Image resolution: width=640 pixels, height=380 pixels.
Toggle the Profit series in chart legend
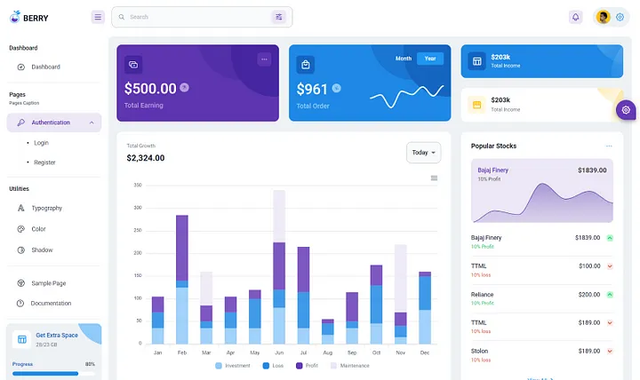click(x=307, y=366)
